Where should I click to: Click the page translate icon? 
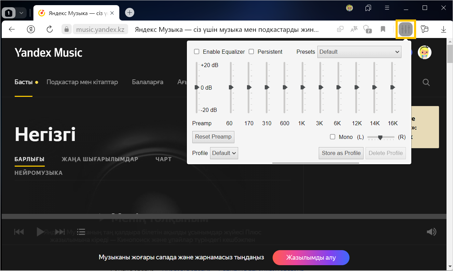(x=354, y=29)
